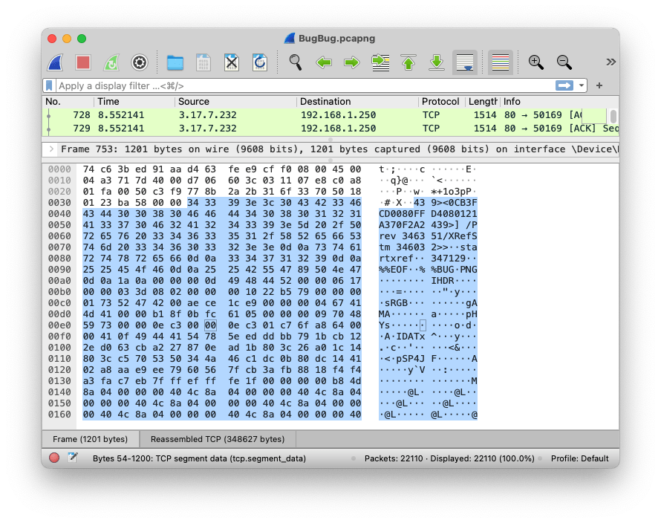661x523 pixels.
Task: Add a display filter button with plus
Action: pyautogui.click(x=599, y=85)
